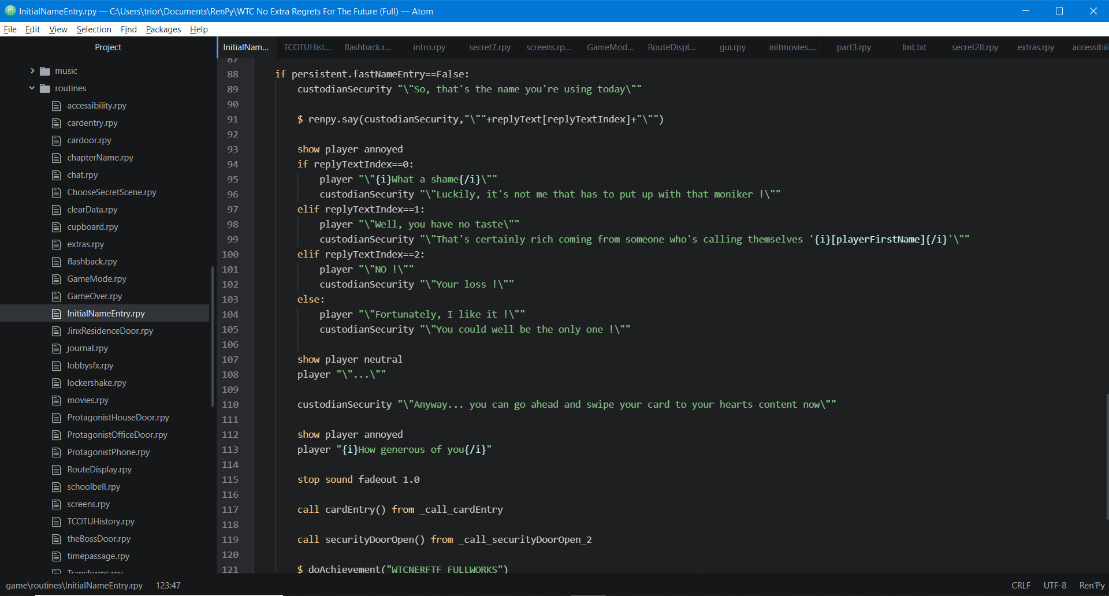
Task: Click the file icon beside GameMode.rpy
Action: pos(56,278)
